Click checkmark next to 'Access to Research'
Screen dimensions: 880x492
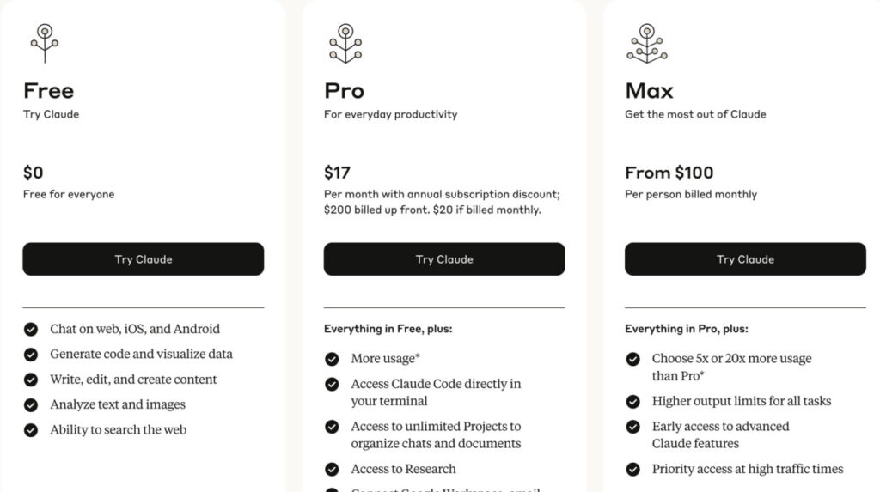[x=332, y=469]
